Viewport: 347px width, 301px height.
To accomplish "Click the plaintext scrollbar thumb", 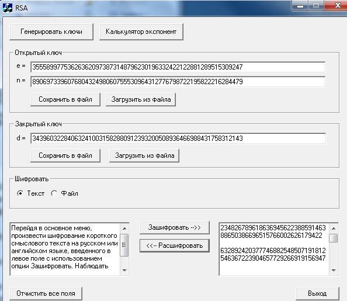I will [124, 245].
